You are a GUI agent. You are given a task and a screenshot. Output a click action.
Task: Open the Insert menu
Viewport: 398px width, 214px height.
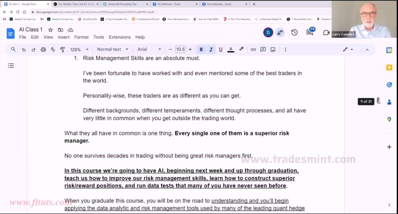point(63,37)
